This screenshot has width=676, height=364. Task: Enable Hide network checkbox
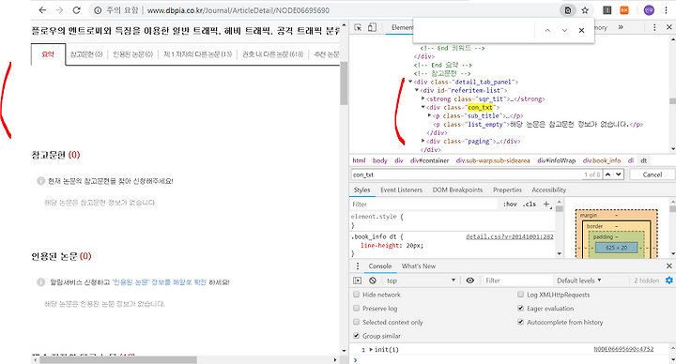point(357,295)
